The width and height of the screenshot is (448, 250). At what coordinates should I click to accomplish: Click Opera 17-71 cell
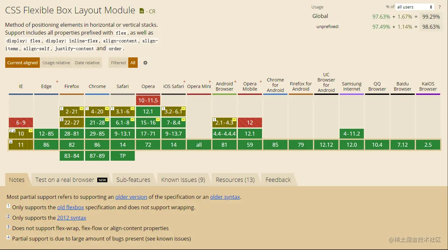[x=148, y=134]
